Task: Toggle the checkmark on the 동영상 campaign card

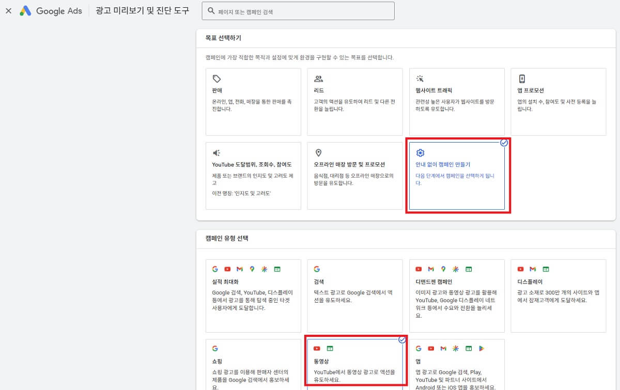Action: coord(402,339)
